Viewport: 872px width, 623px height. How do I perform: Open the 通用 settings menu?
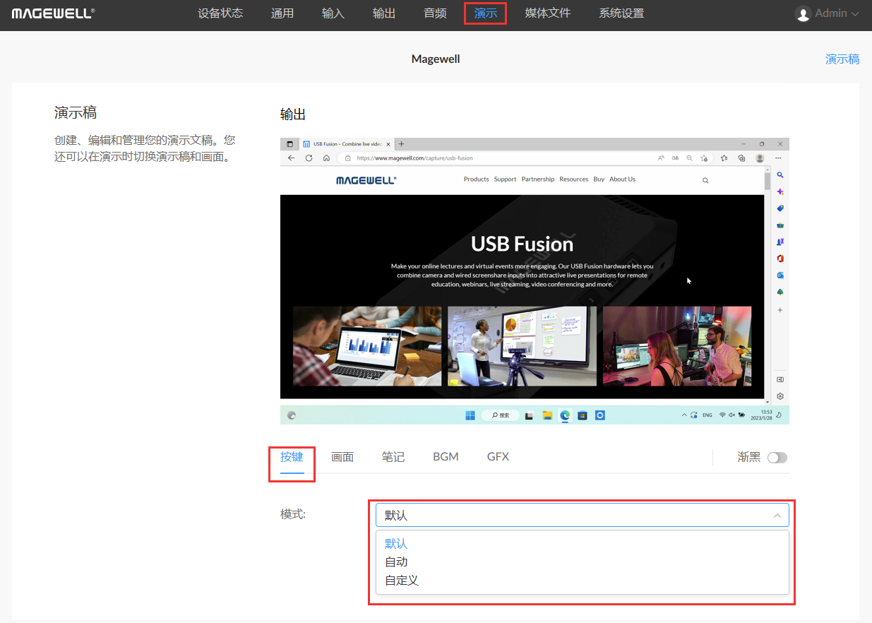282,13
